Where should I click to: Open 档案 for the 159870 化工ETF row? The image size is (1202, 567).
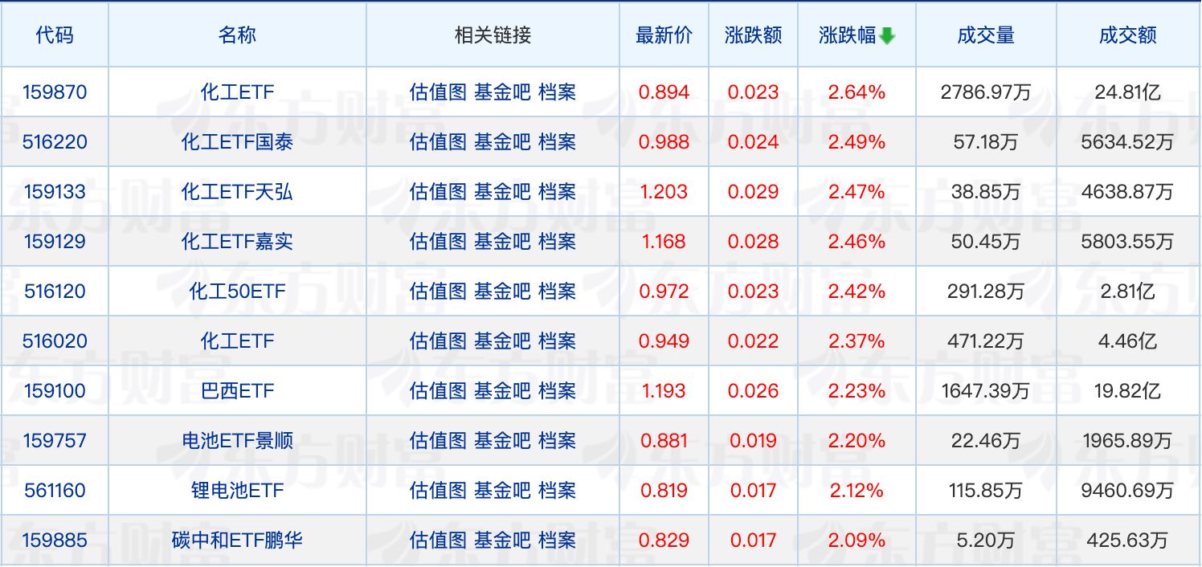557,92
